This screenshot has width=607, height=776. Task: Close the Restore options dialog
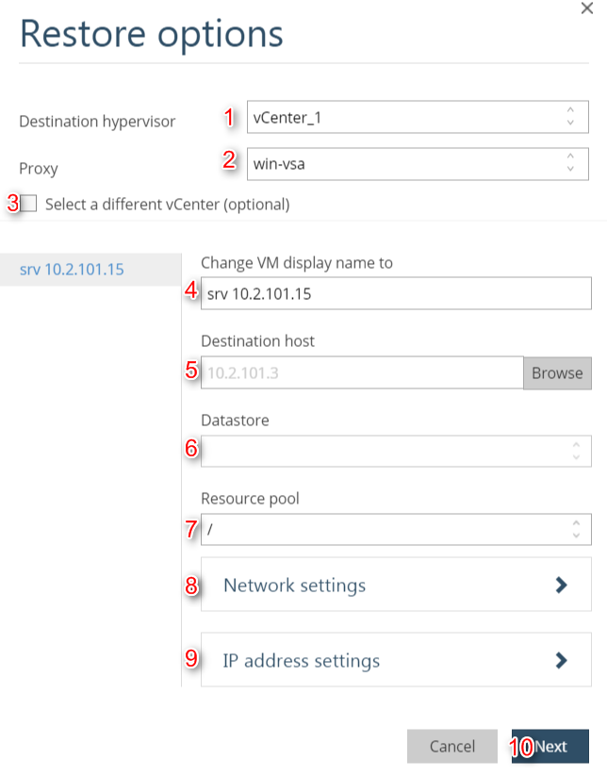(x=588, y=7)
